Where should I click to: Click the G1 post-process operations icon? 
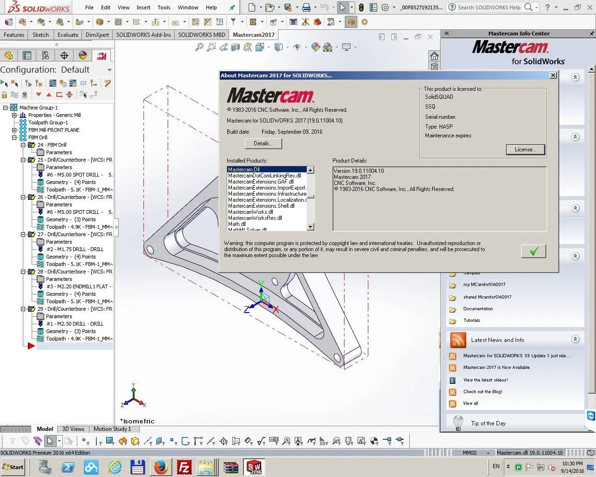[x=83, y=83]
